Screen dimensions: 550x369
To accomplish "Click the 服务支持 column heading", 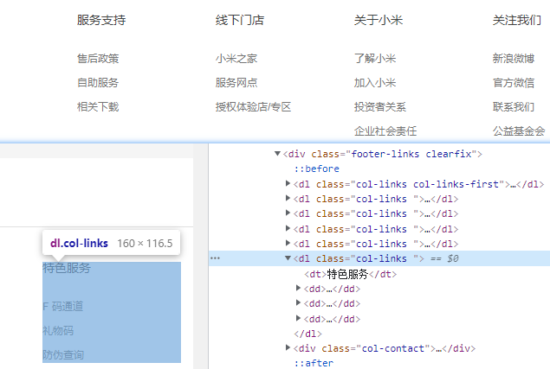I will tap(101, 20).
